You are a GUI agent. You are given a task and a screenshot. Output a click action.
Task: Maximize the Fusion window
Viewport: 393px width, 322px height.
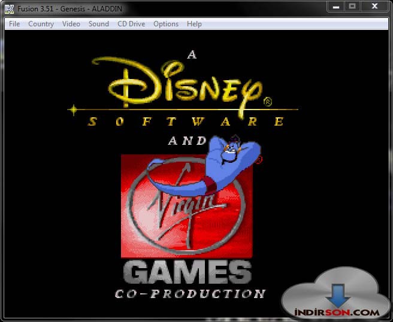(352, 7)
